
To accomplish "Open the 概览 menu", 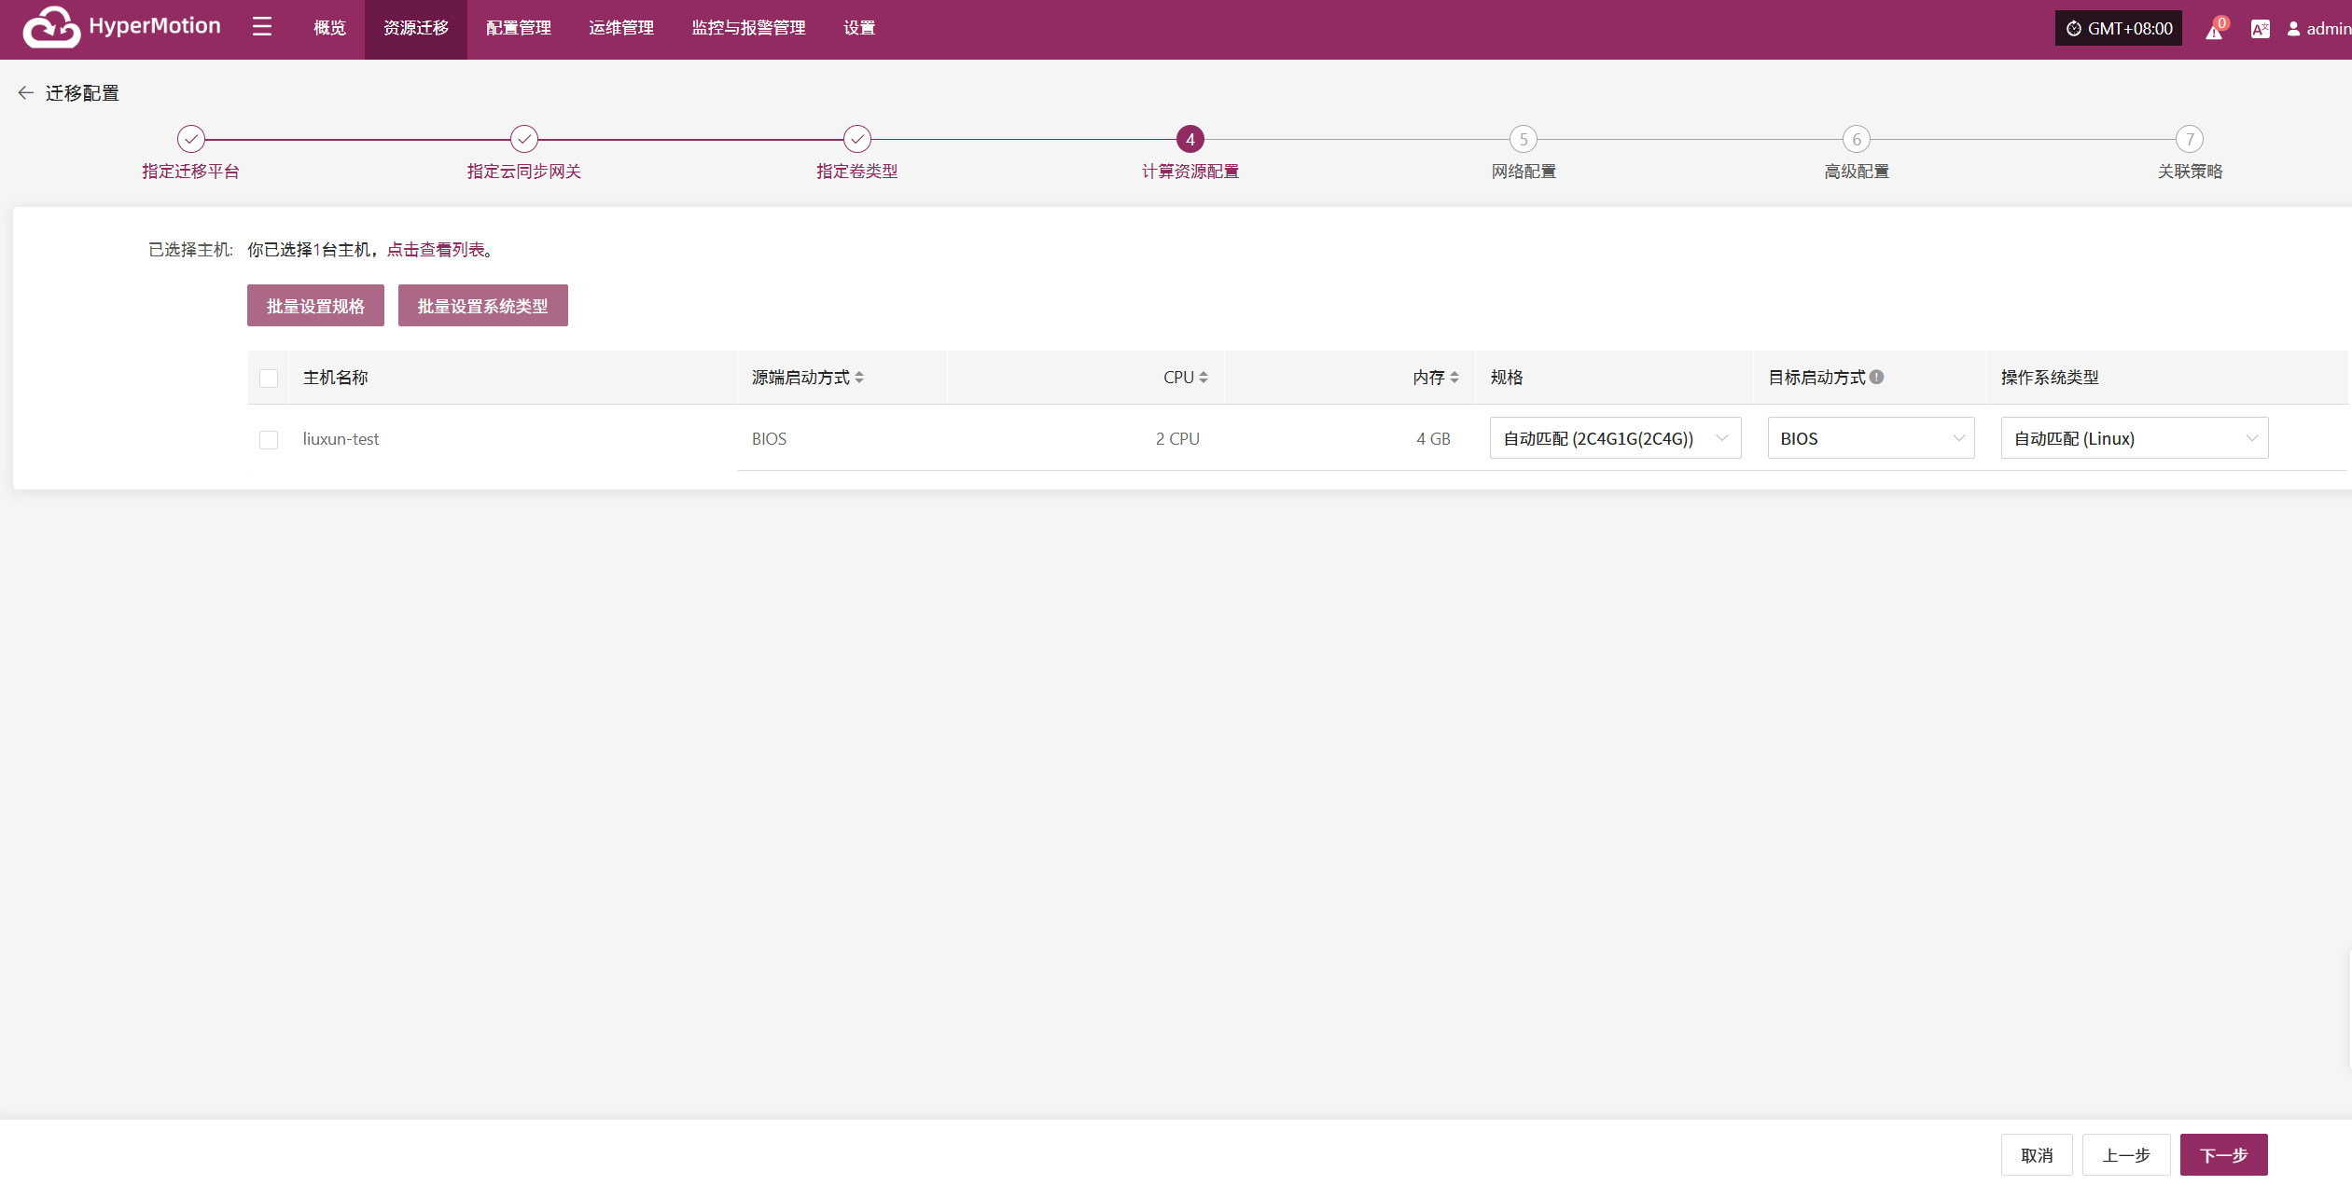I will (x=329, y=29).
